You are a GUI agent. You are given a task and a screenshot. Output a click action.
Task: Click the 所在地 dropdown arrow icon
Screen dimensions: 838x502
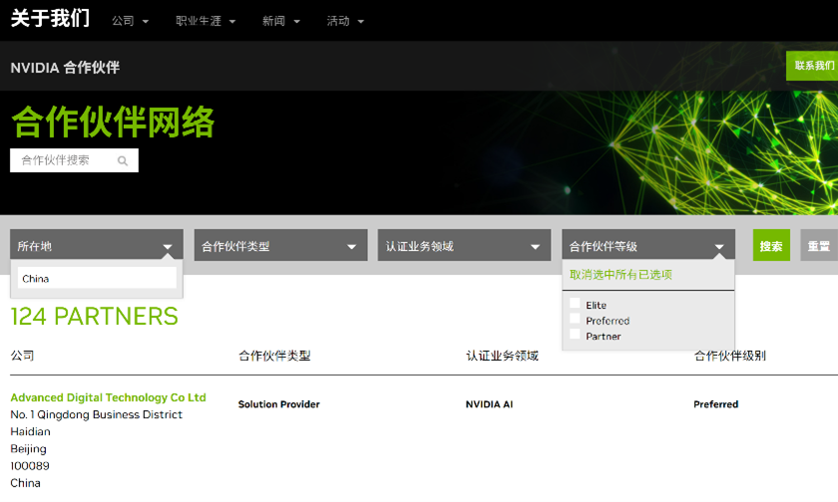pos(168,247)
